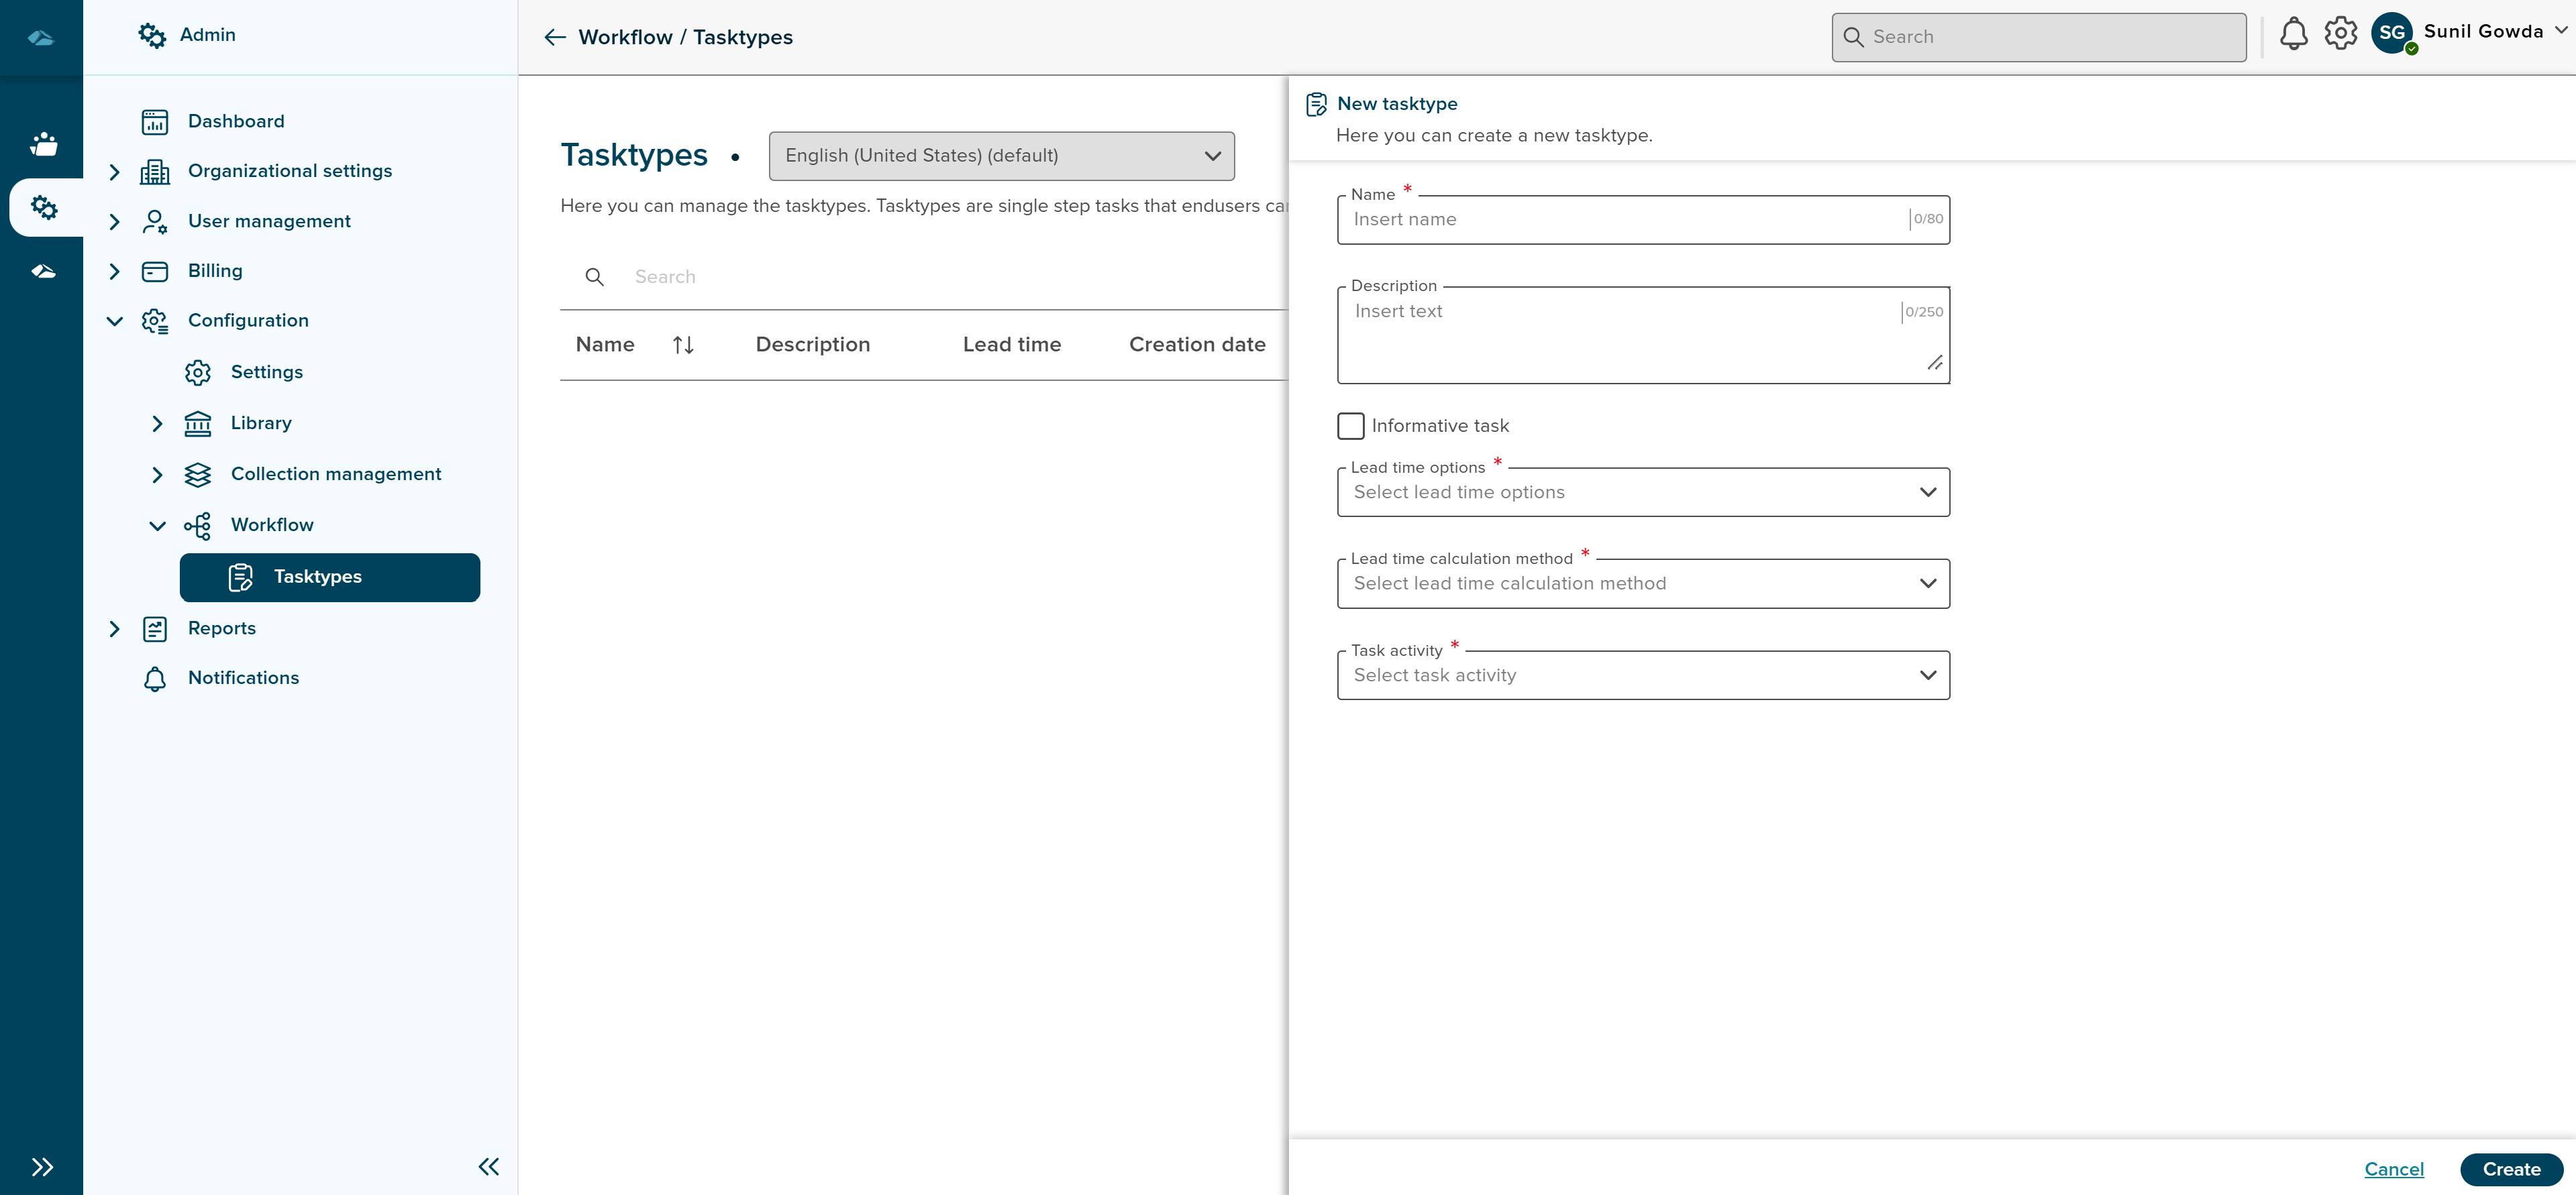The image size is (2576, 1195).
Task: Click the Create button
Action: 2512,1169
